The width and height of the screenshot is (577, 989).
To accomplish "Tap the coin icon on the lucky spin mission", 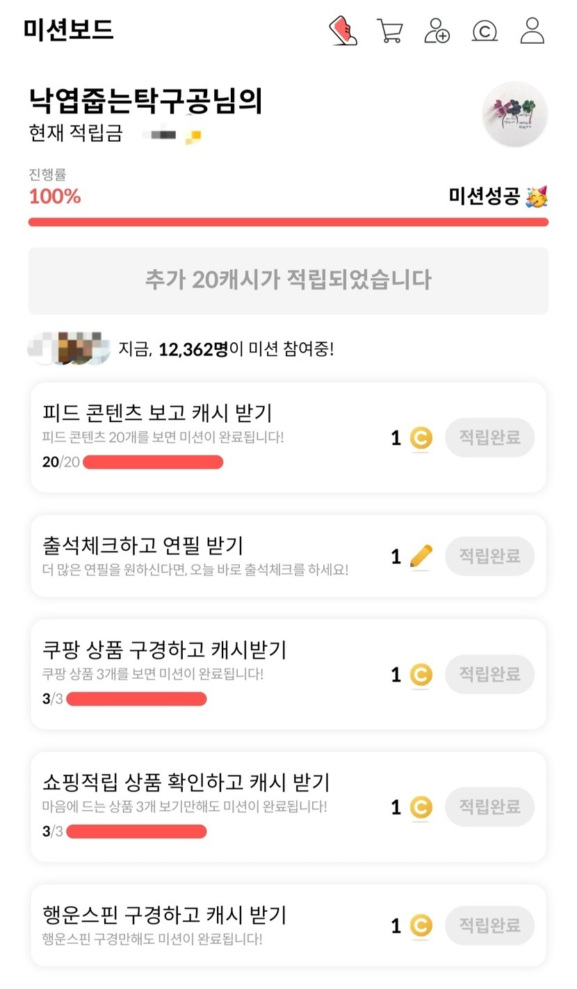I will click(420, 926).
